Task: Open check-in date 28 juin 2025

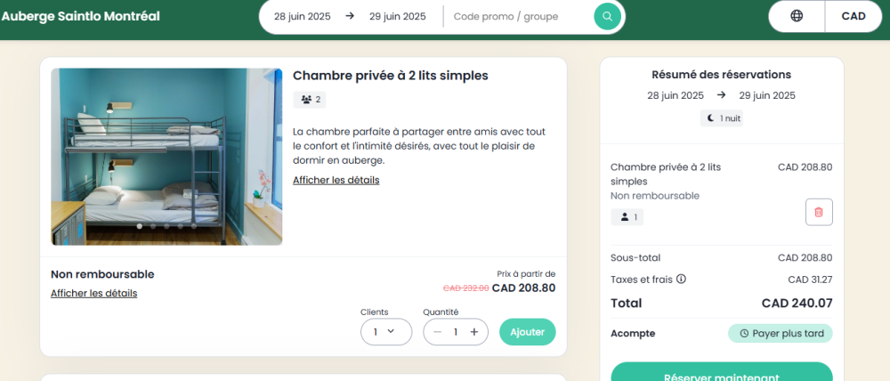Action: coord(303,16)
